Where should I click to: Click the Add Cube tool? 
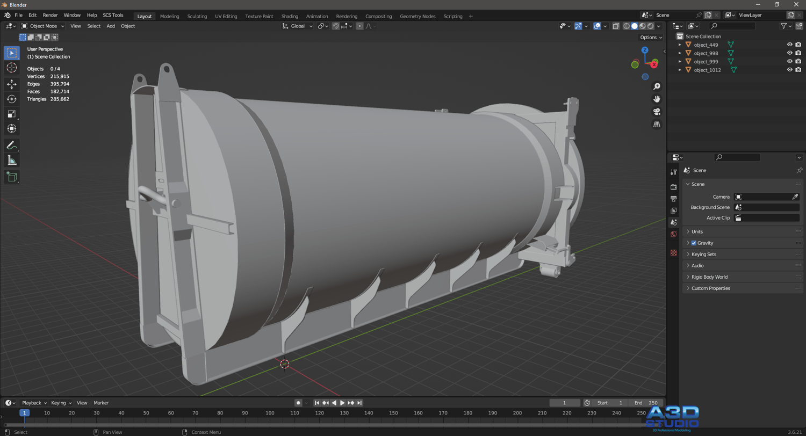click(12, 177)
